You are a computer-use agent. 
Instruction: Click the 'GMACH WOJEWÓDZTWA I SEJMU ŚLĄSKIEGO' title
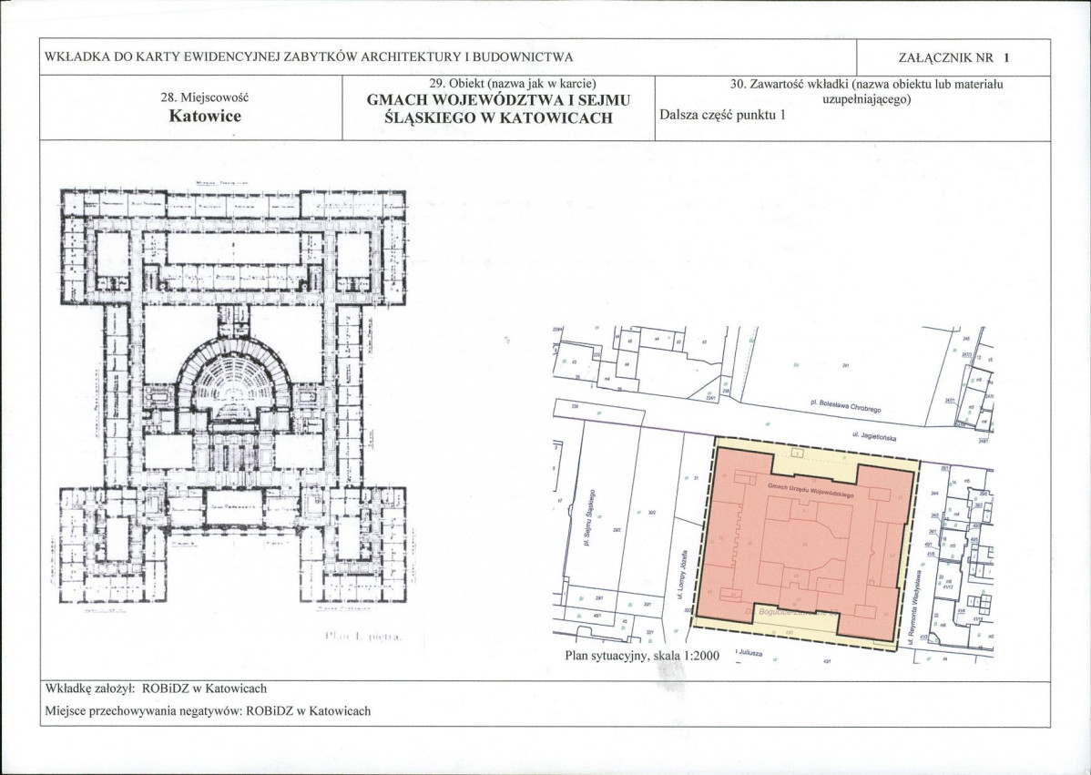[x=498, y=109]
